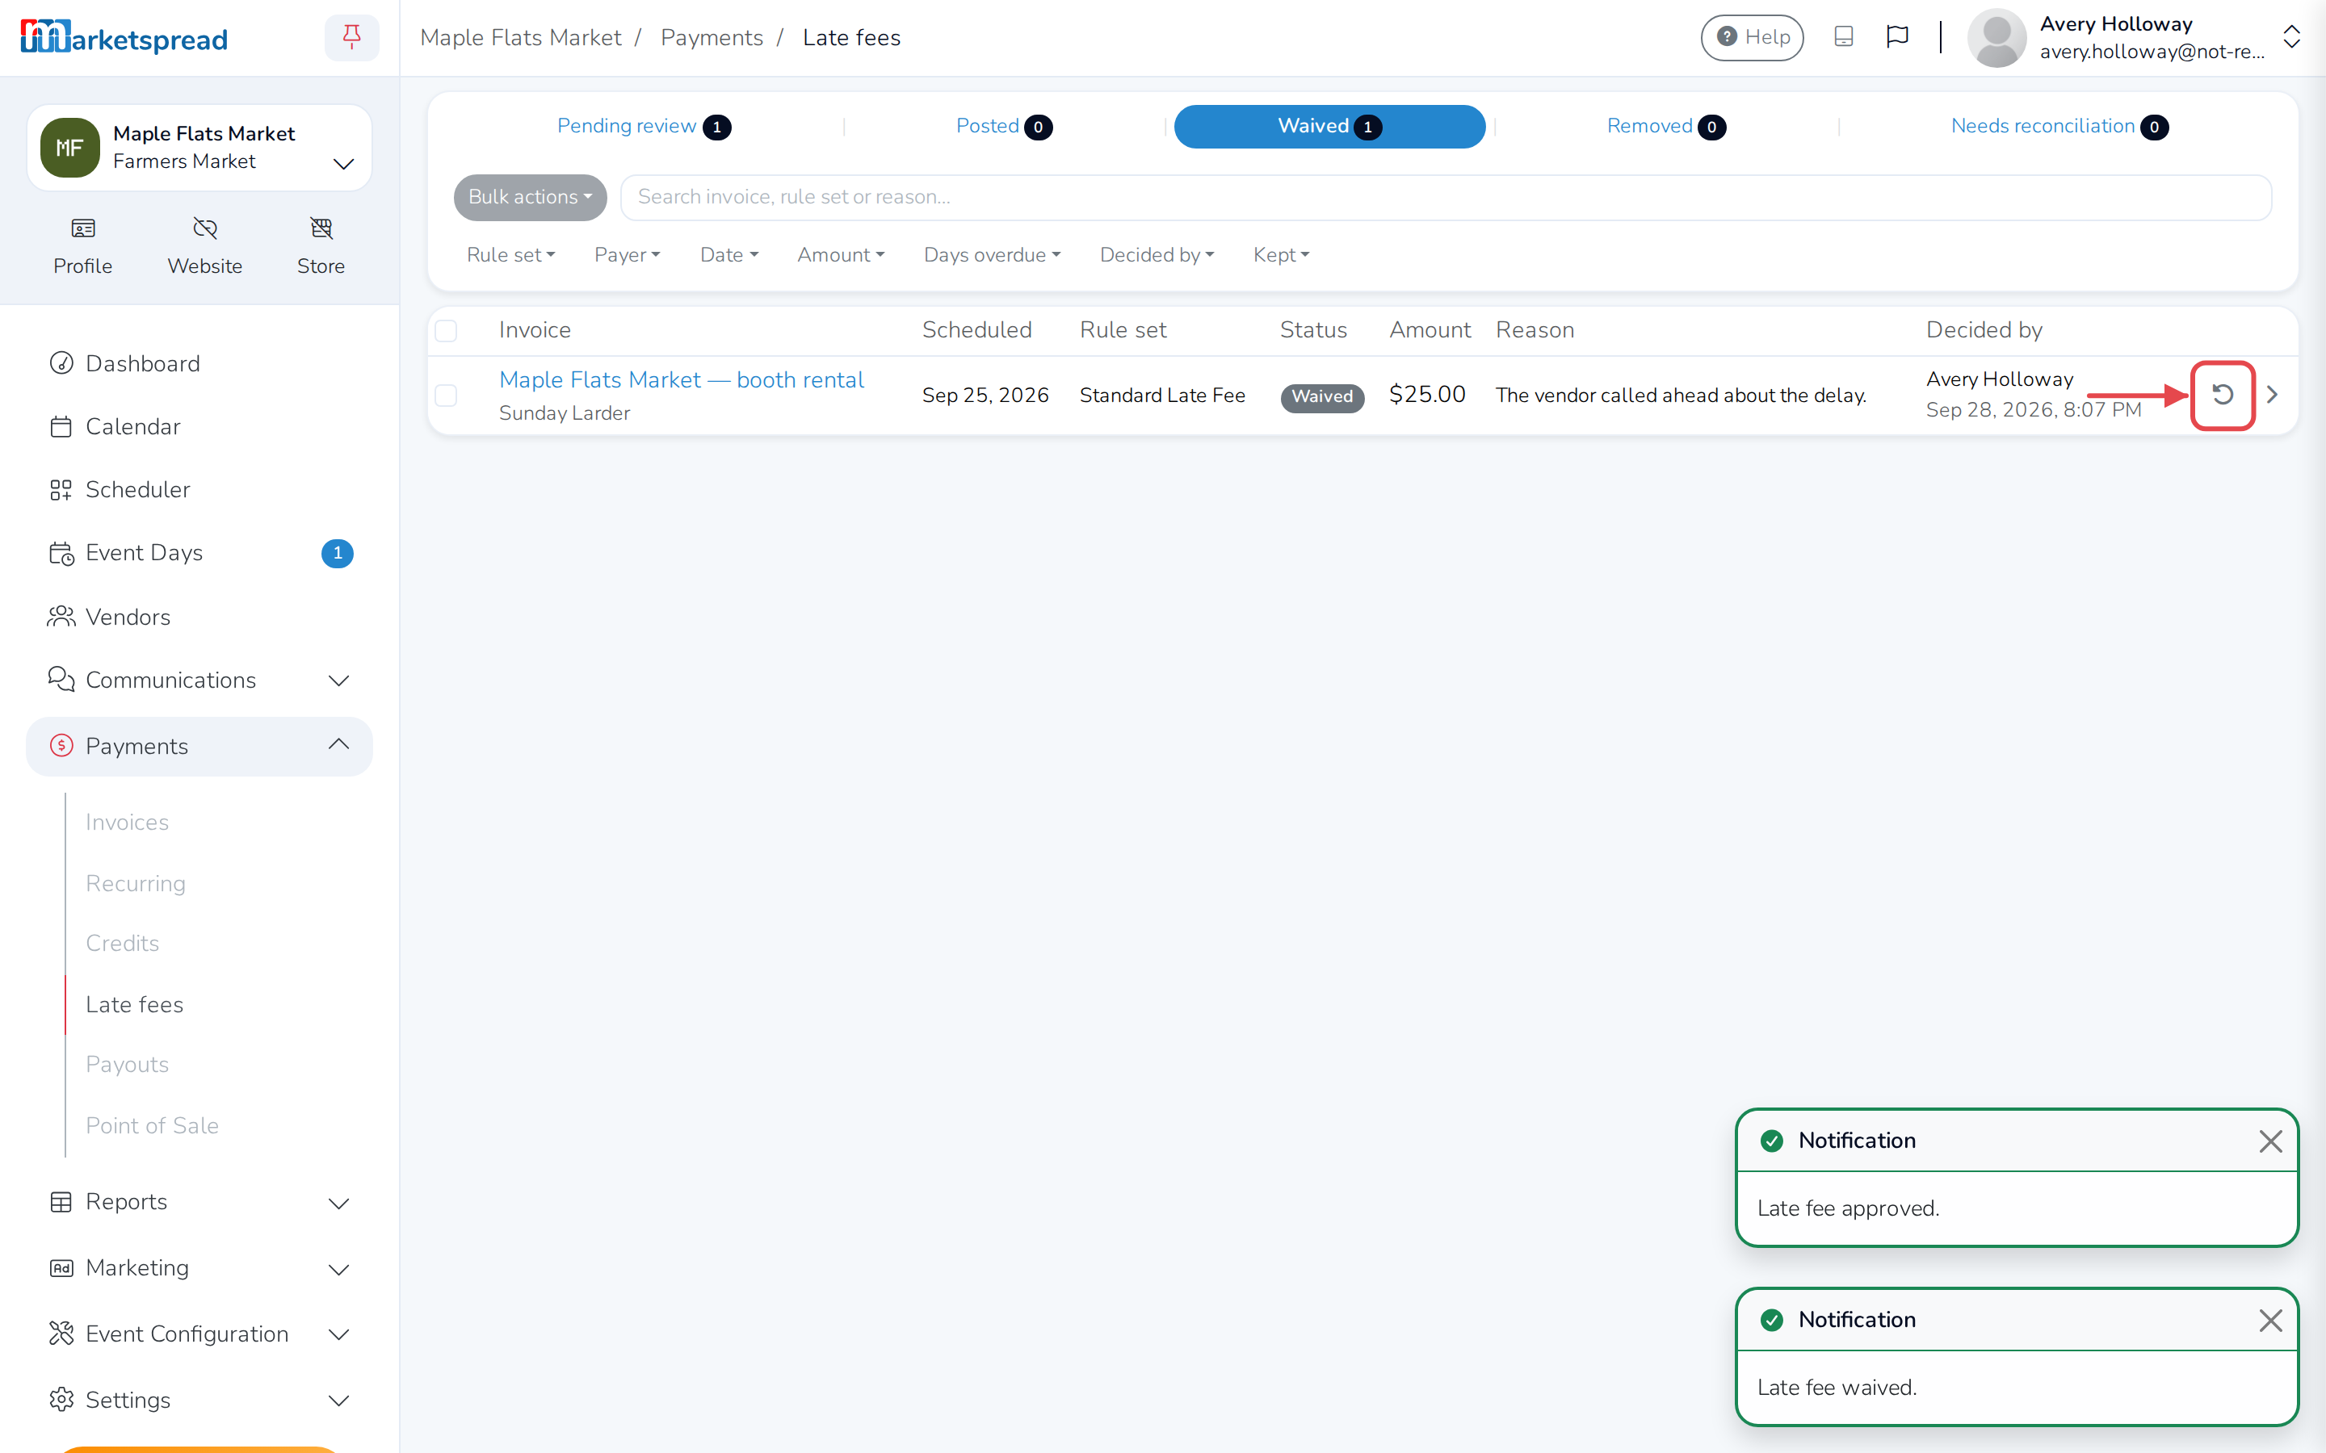Expand the Reports menu

pos(199,1202)
